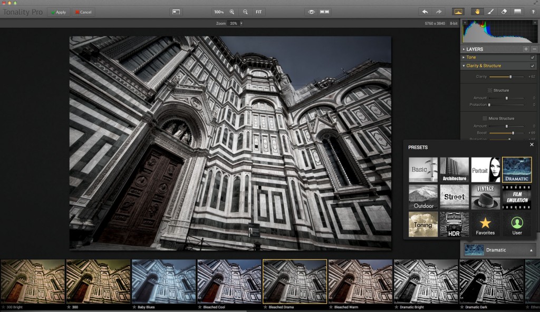Select the Bleached Drama preset thumbnail
The height and width of the screenshot is (312, 540).
pyautogui.click(x=295, y=281)
